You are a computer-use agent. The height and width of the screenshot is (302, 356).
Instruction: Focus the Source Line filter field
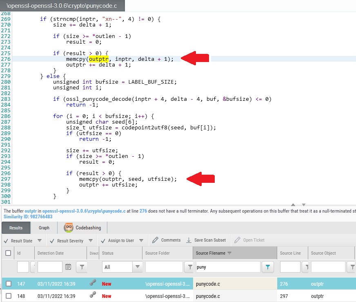(290, 267)
